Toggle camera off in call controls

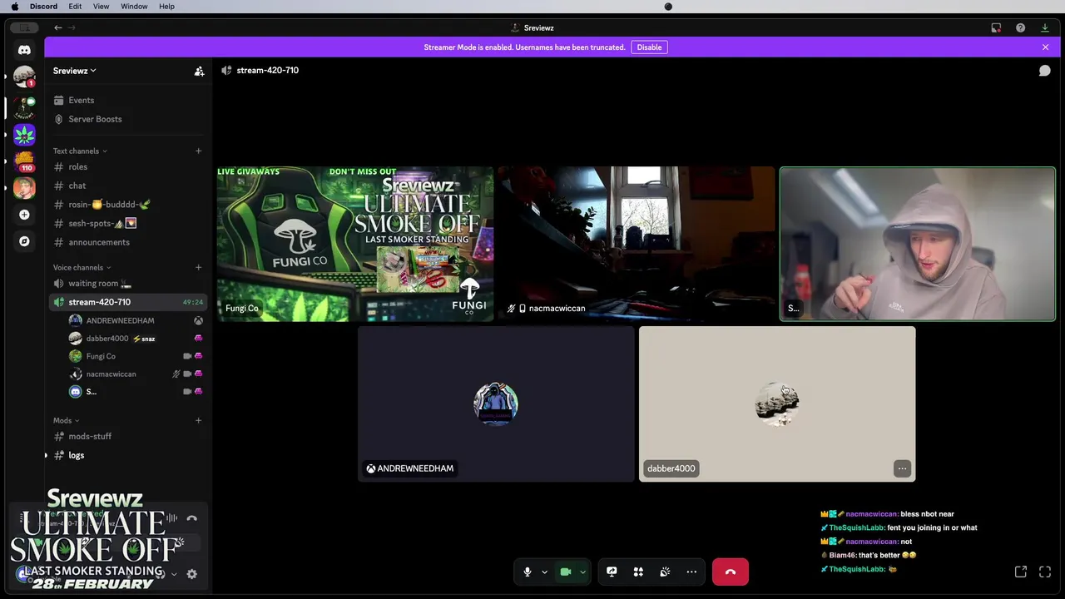coord(566,572)
